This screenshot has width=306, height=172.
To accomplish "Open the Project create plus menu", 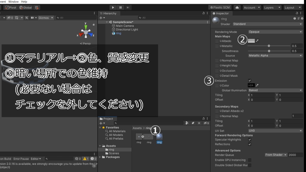I will tap(102, 123).
